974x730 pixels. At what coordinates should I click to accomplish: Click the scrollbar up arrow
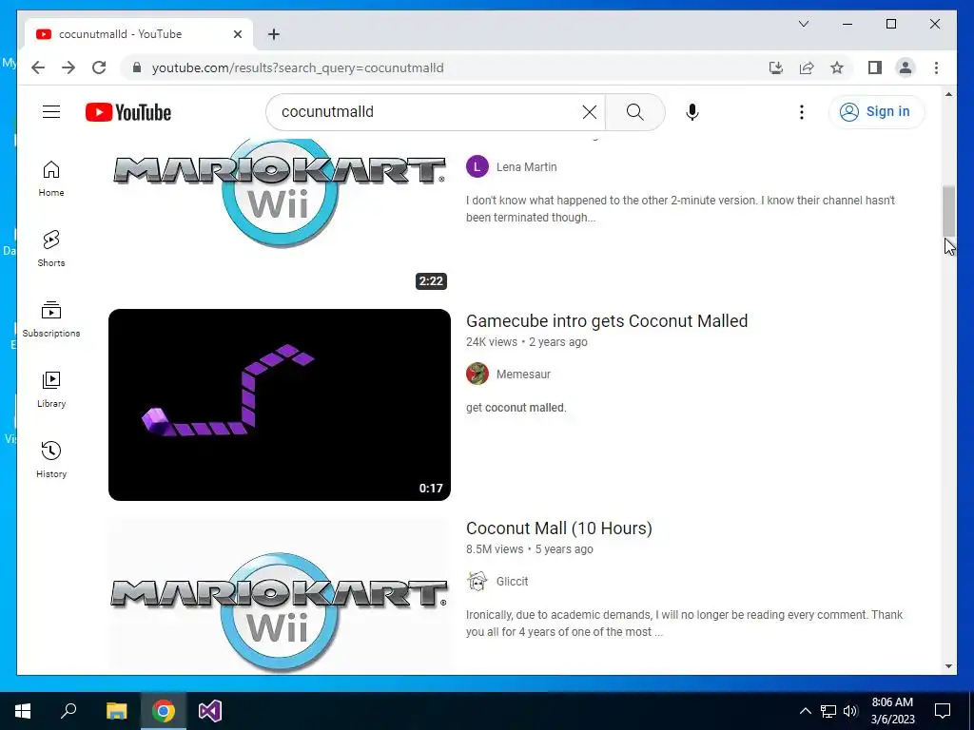click(x=948, y=94)
